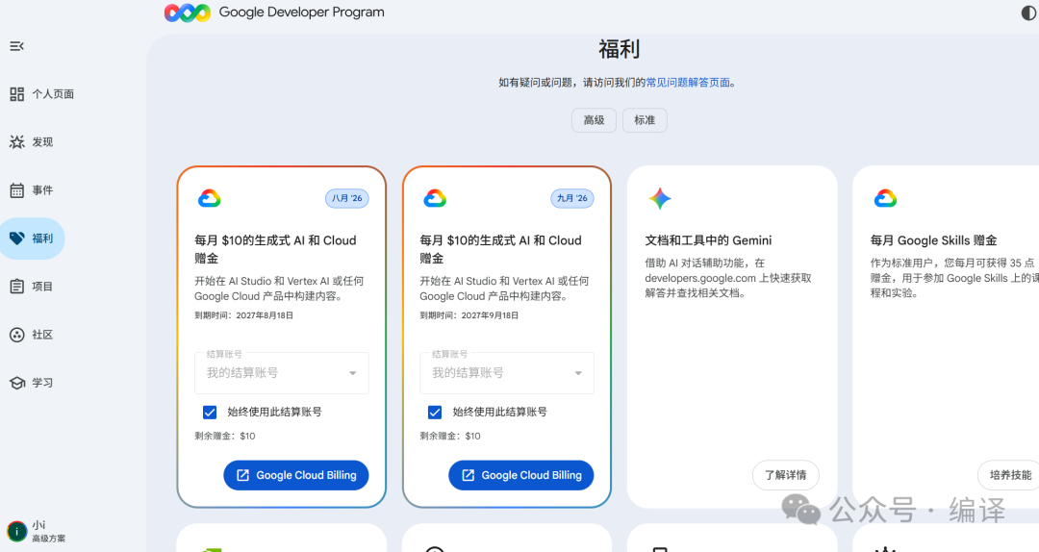Open 结算账号 dropdown on 九月 '26 card
The image size is (1039, 552).
pos(507,373)
